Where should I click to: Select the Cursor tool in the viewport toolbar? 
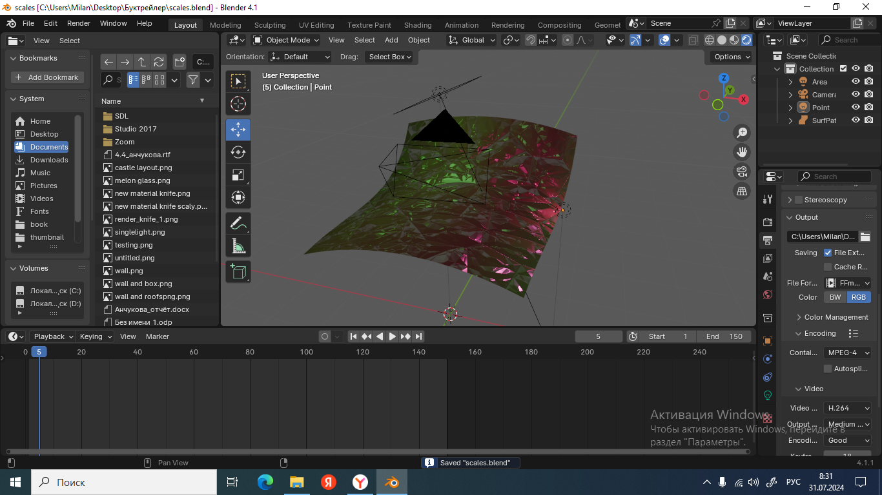[238, 104]
